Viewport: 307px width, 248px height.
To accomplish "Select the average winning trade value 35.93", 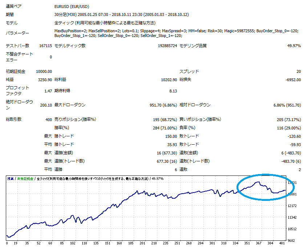I will point(172,145).
